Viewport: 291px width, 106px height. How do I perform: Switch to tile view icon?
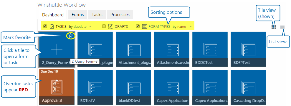point(274,27)
